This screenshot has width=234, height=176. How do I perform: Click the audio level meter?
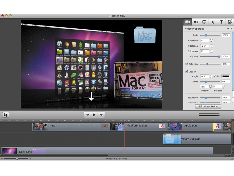pos(209,115)
